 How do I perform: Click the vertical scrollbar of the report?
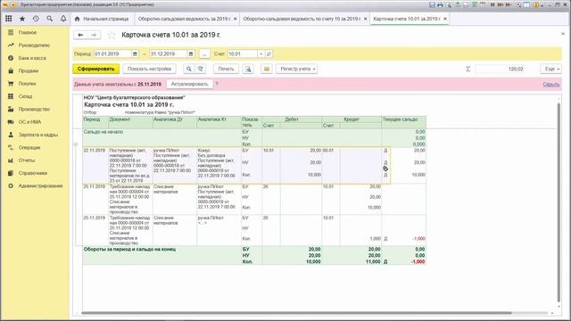click(559, 202)
